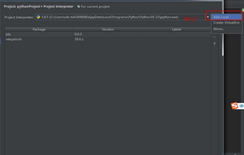Click setuptools version 39.0.1 cell
The height and width of the screenshot is (155, 244).
79,39
